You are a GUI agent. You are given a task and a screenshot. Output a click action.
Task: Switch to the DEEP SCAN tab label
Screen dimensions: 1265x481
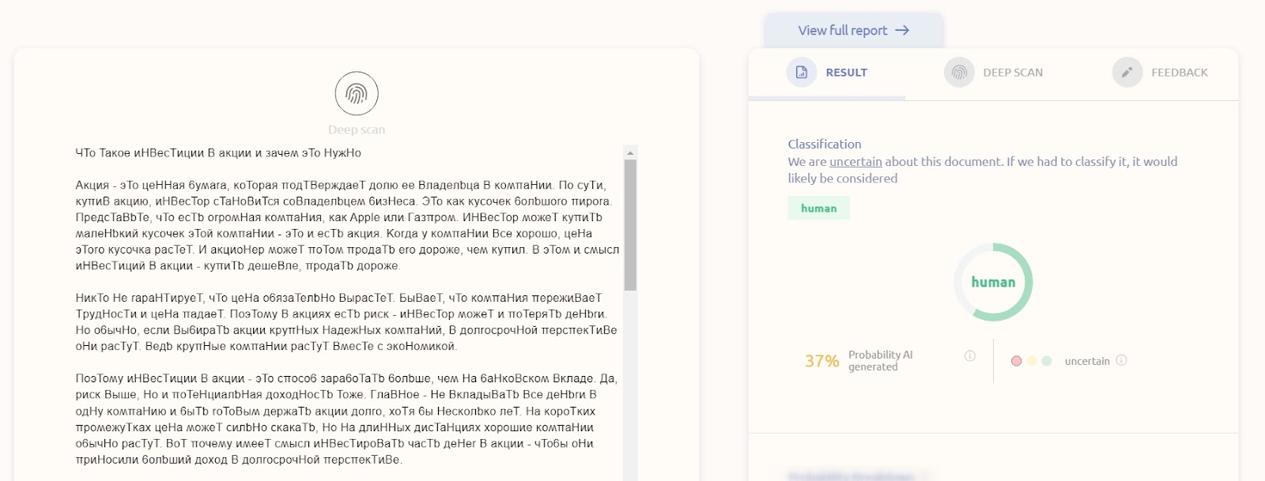pyautogui.click(x=1013, y=73)
